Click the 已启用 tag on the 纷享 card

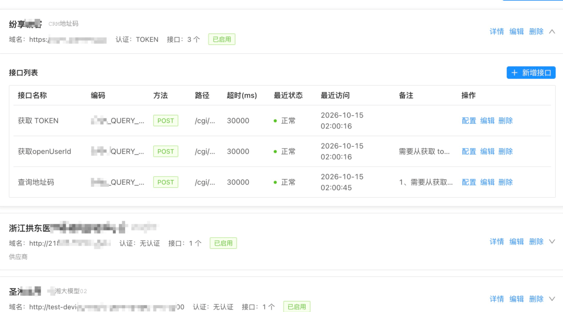tap(222, 39)
